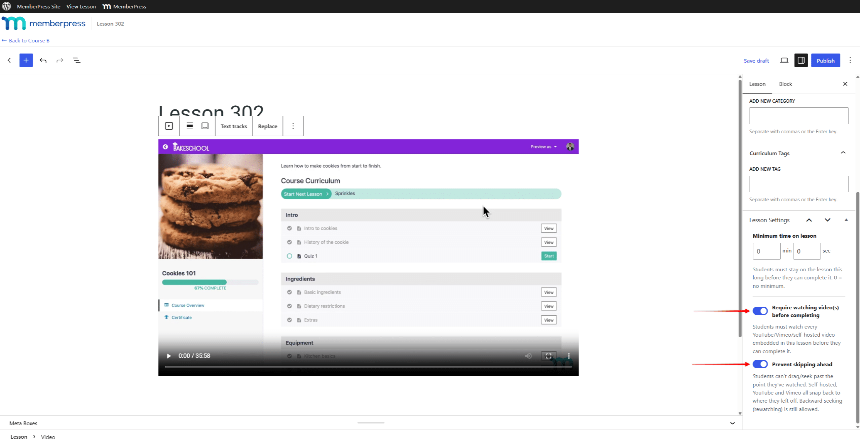Open the MemberPress admin bar item
The image size is (860, 443).
[x=124, y=6]
